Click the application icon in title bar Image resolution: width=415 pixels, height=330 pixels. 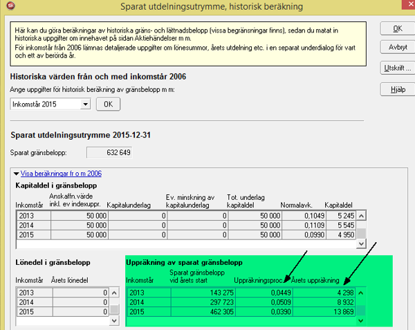(x=8, y=6)
